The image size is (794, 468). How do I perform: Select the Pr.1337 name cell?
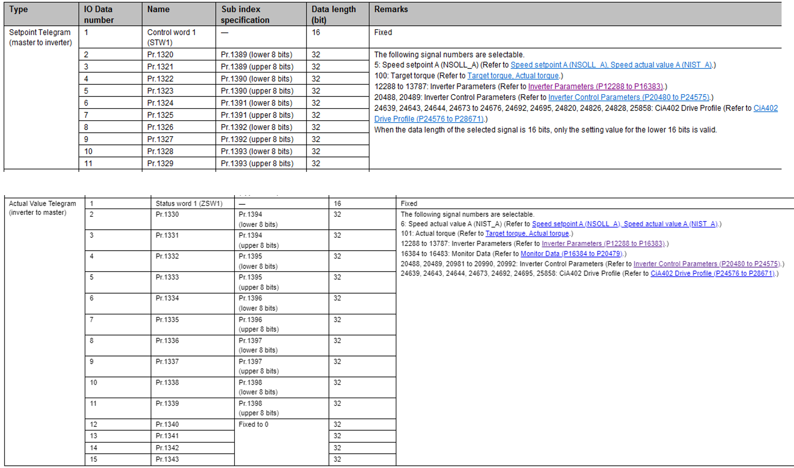(x=192, y=366)
